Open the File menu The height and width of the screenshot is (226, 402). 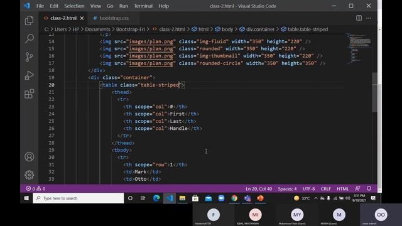[x=40, y=6]
